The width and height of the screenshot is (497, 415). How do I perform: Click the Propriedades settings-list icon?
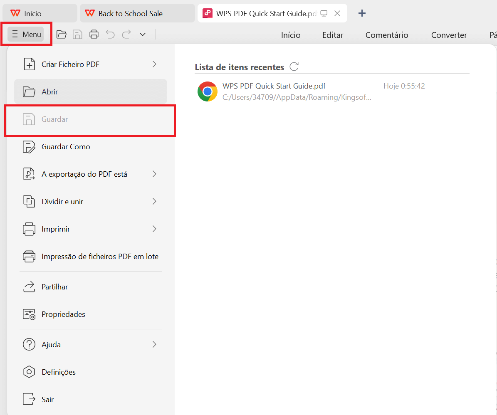pyautogui.click(x=29, y=314)
